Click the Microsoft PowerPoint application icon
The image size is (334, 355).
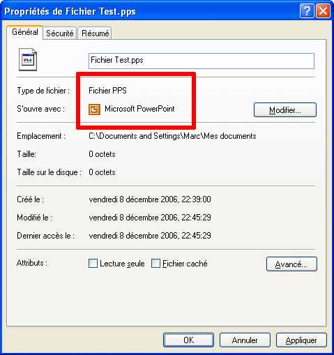click(94, 109)
